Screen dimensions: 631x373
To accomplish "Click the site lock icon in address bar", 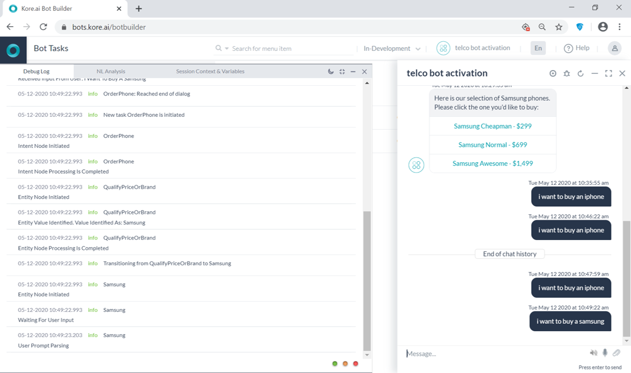I will (x=63, y=27).
